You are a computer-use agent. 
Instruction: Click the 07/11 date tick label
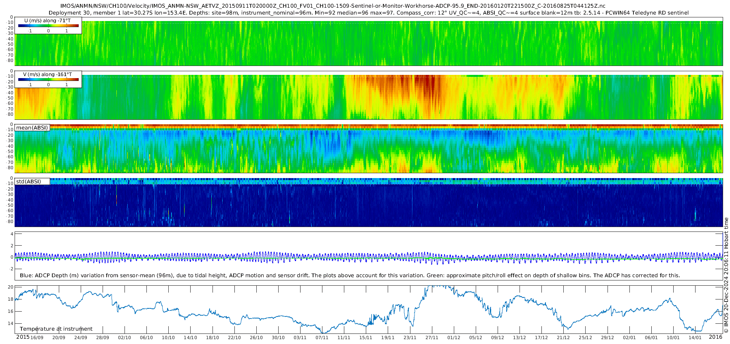pyautogui.click(x=322, y=338)
